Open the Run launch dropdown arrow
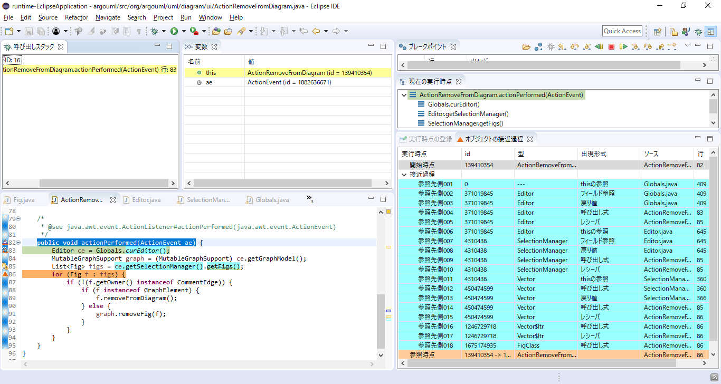721x384 pixels. click(183, 32)
